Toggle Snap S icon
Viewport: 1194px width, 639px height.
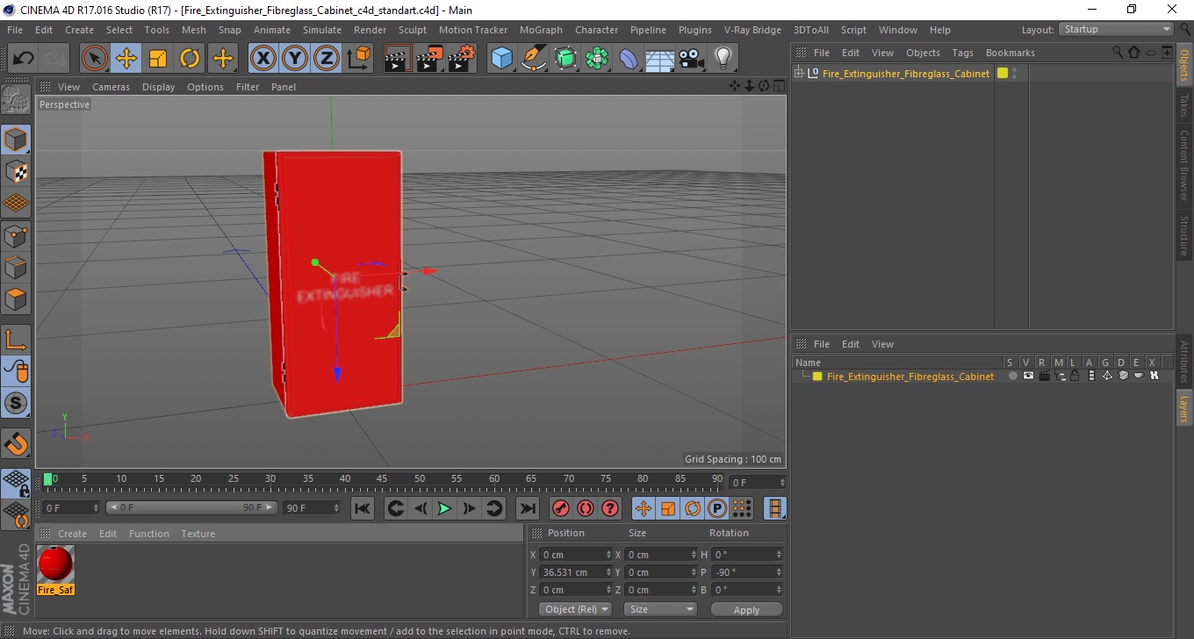16,403
